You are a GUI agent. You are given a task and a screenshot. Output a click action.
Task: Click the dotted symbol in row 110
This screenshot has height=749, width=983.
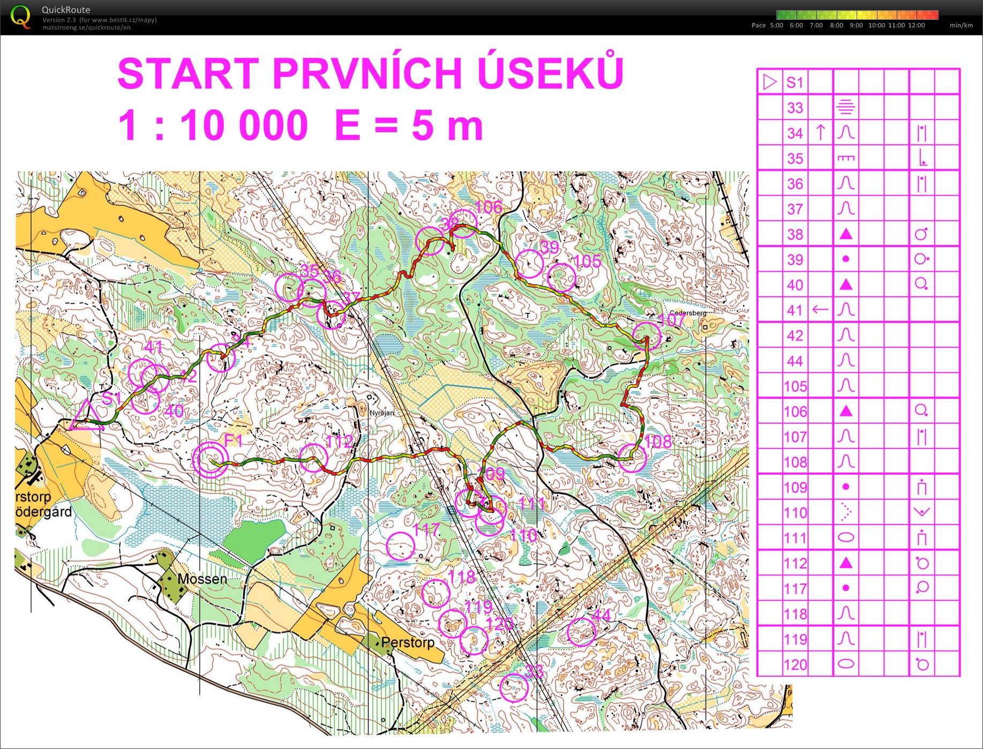tap(846, 512)
